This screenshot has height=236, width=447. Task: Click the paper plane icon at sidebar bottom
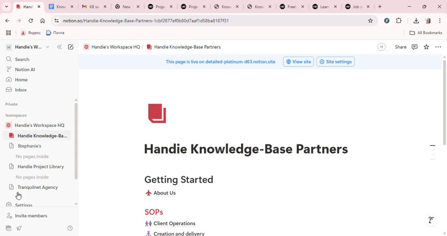pyautogui.click(x=19, y=228)
